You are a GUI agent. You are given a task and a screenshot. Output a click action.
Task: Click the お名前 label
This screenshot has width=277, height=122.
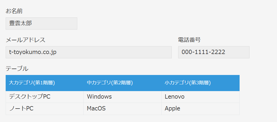point(14,11)
